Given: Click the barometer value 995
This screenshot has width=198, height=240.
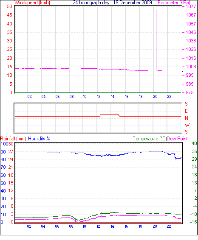Looking at the screenshot, I should click(190, 75).
